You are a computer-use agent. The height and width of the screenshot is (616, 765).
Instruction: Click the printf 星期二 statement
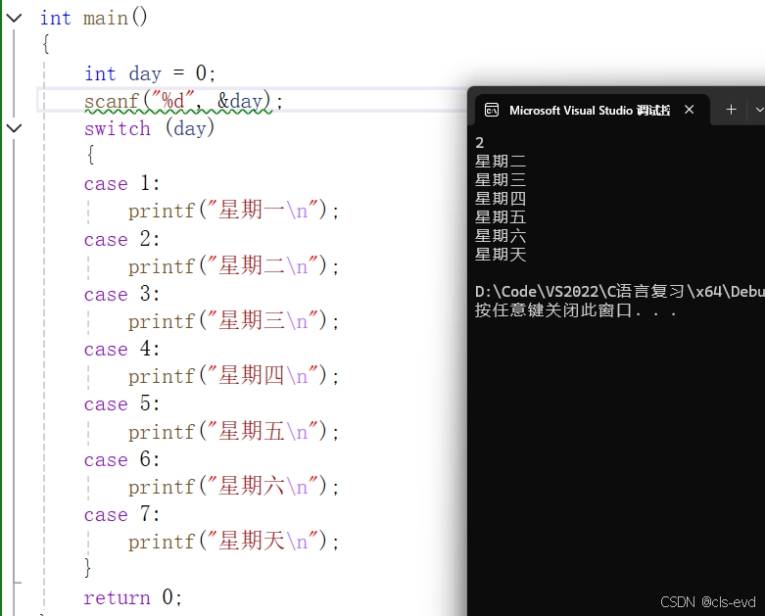233,266
